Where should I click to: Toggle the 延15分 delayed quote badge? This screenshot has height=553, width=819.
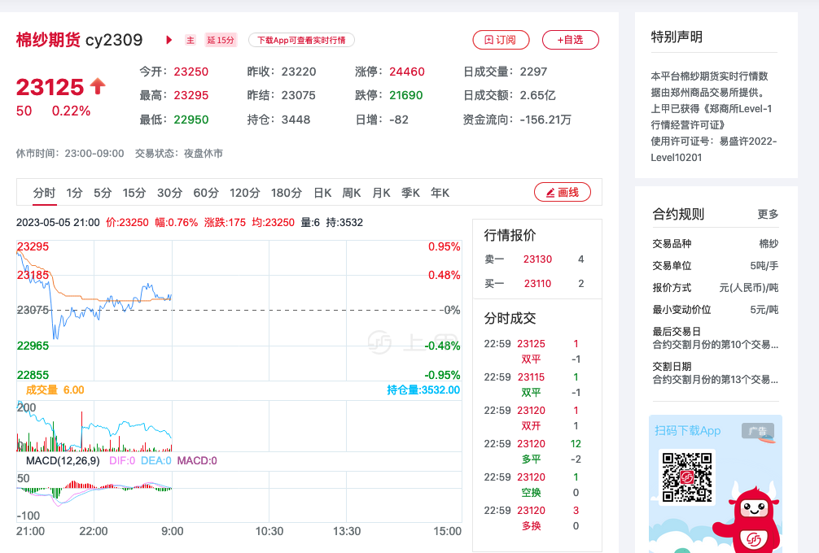point(221,39)
